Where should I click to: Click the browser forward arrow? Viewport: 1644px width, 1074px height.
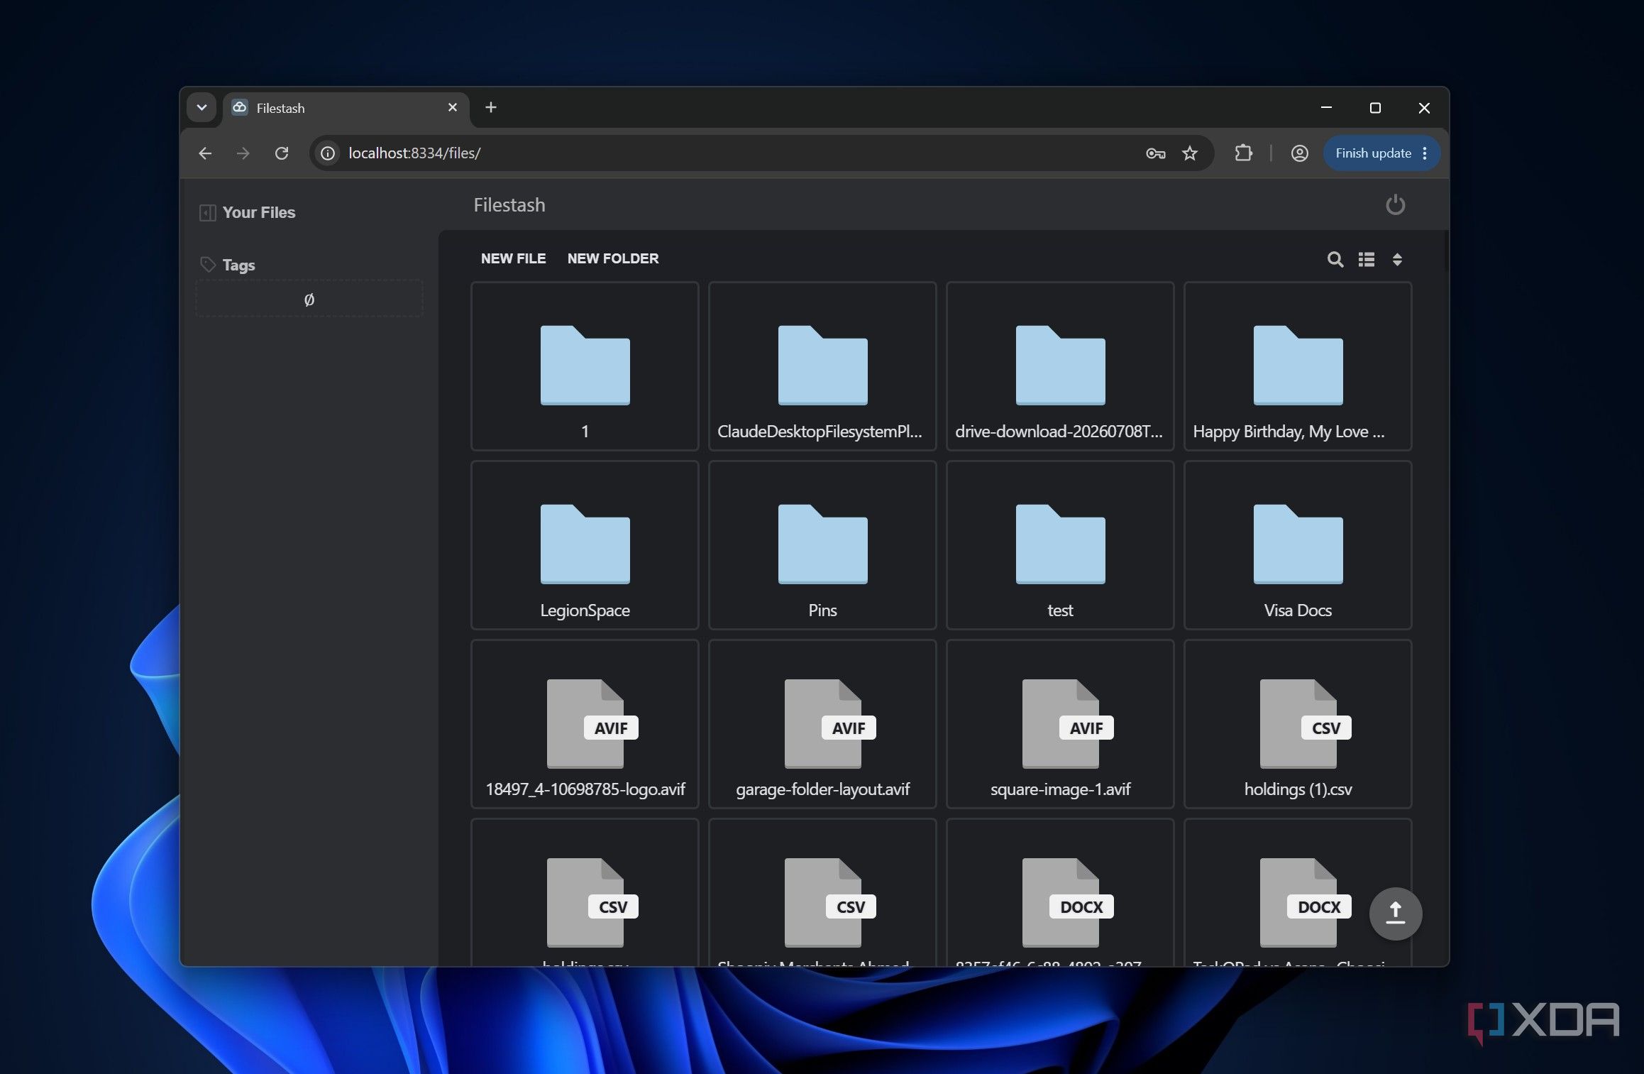tap(243, 153)
